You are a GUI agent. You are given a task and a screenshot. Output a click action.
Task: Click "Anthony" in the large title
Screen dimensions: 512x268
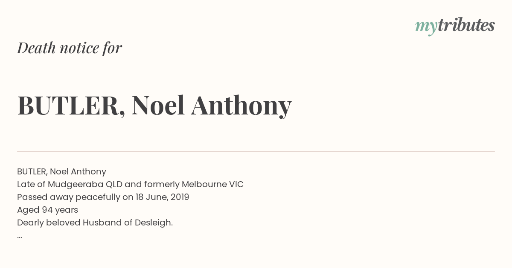point(241,105)
